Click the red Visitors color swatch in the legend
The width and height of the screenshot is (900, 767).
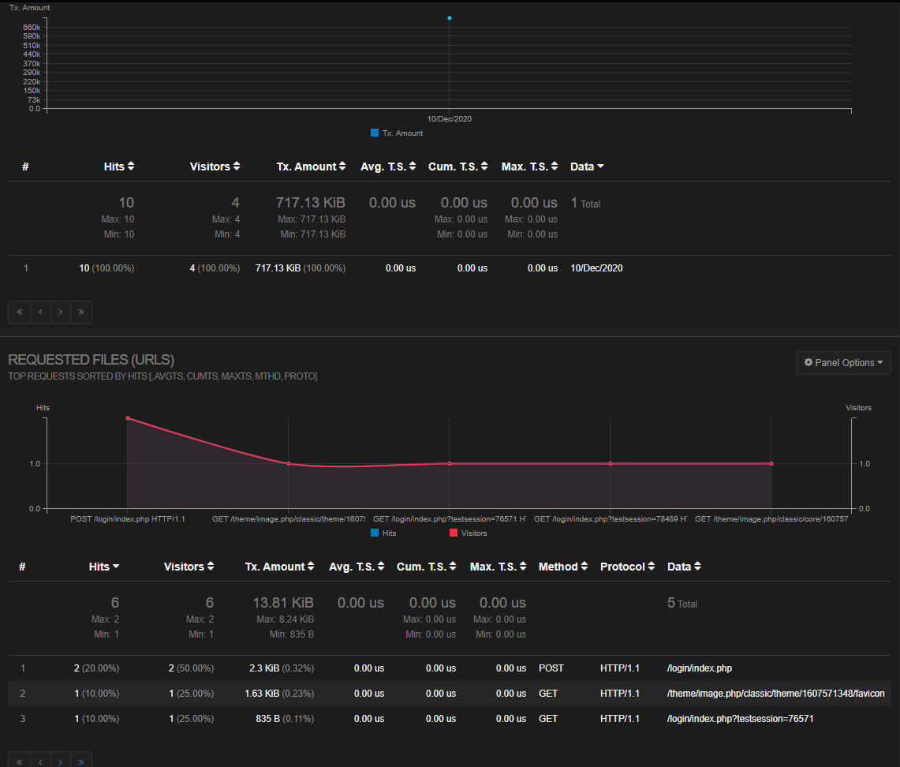(x=452, y=533)
